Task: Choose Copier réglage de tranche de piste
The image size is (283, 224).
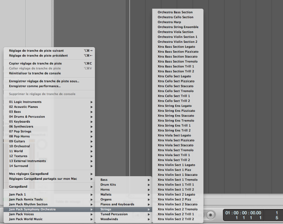Action: click(x=49, y=63)
